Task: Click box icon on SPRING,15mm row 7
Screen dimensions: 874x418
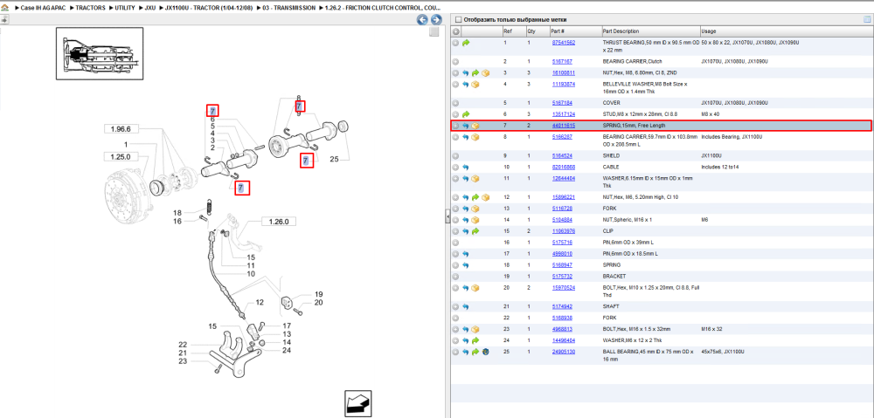Action: click(475, 126)
